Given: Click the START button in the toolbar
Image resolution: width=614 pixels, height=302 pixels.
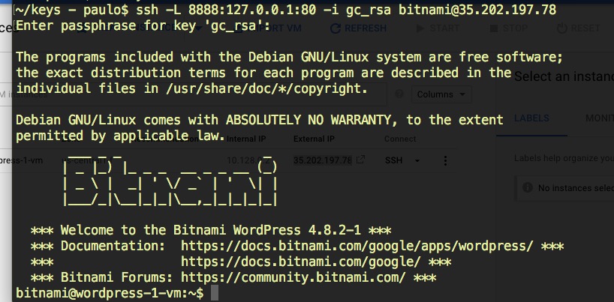Looking at the screenshot, I should click(438, 28).
